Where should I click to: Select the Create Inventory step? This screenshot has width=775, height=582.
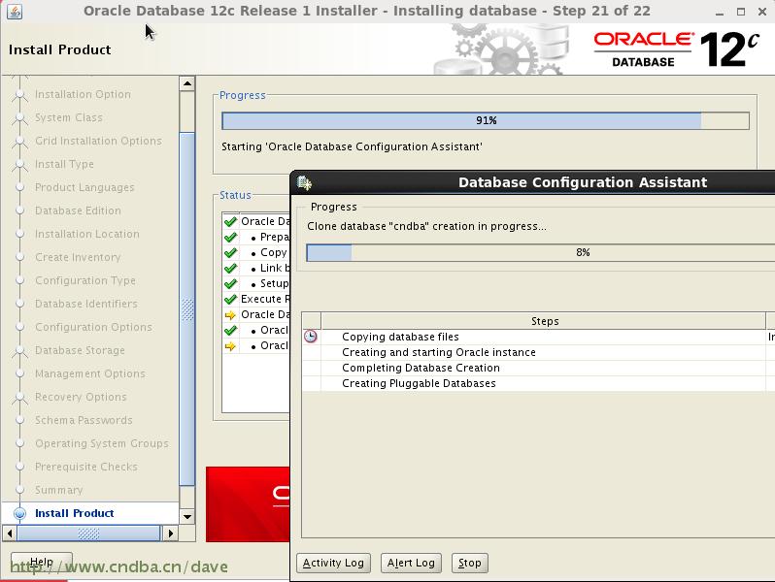(78, 257)
